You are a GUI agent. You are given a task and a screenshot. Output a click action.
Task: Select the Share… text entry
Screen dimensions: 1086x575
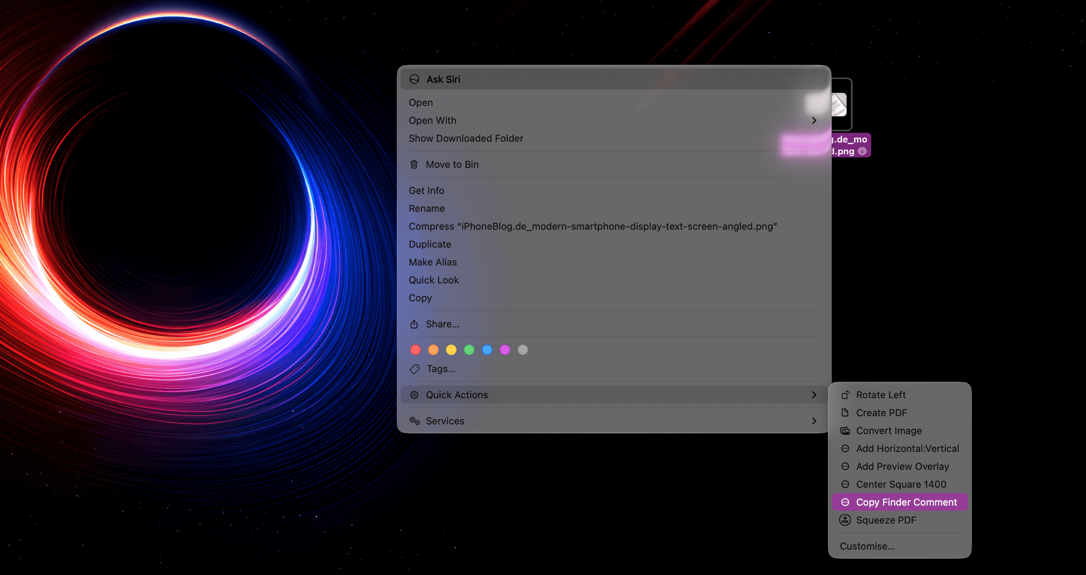(x=442, y=324)
